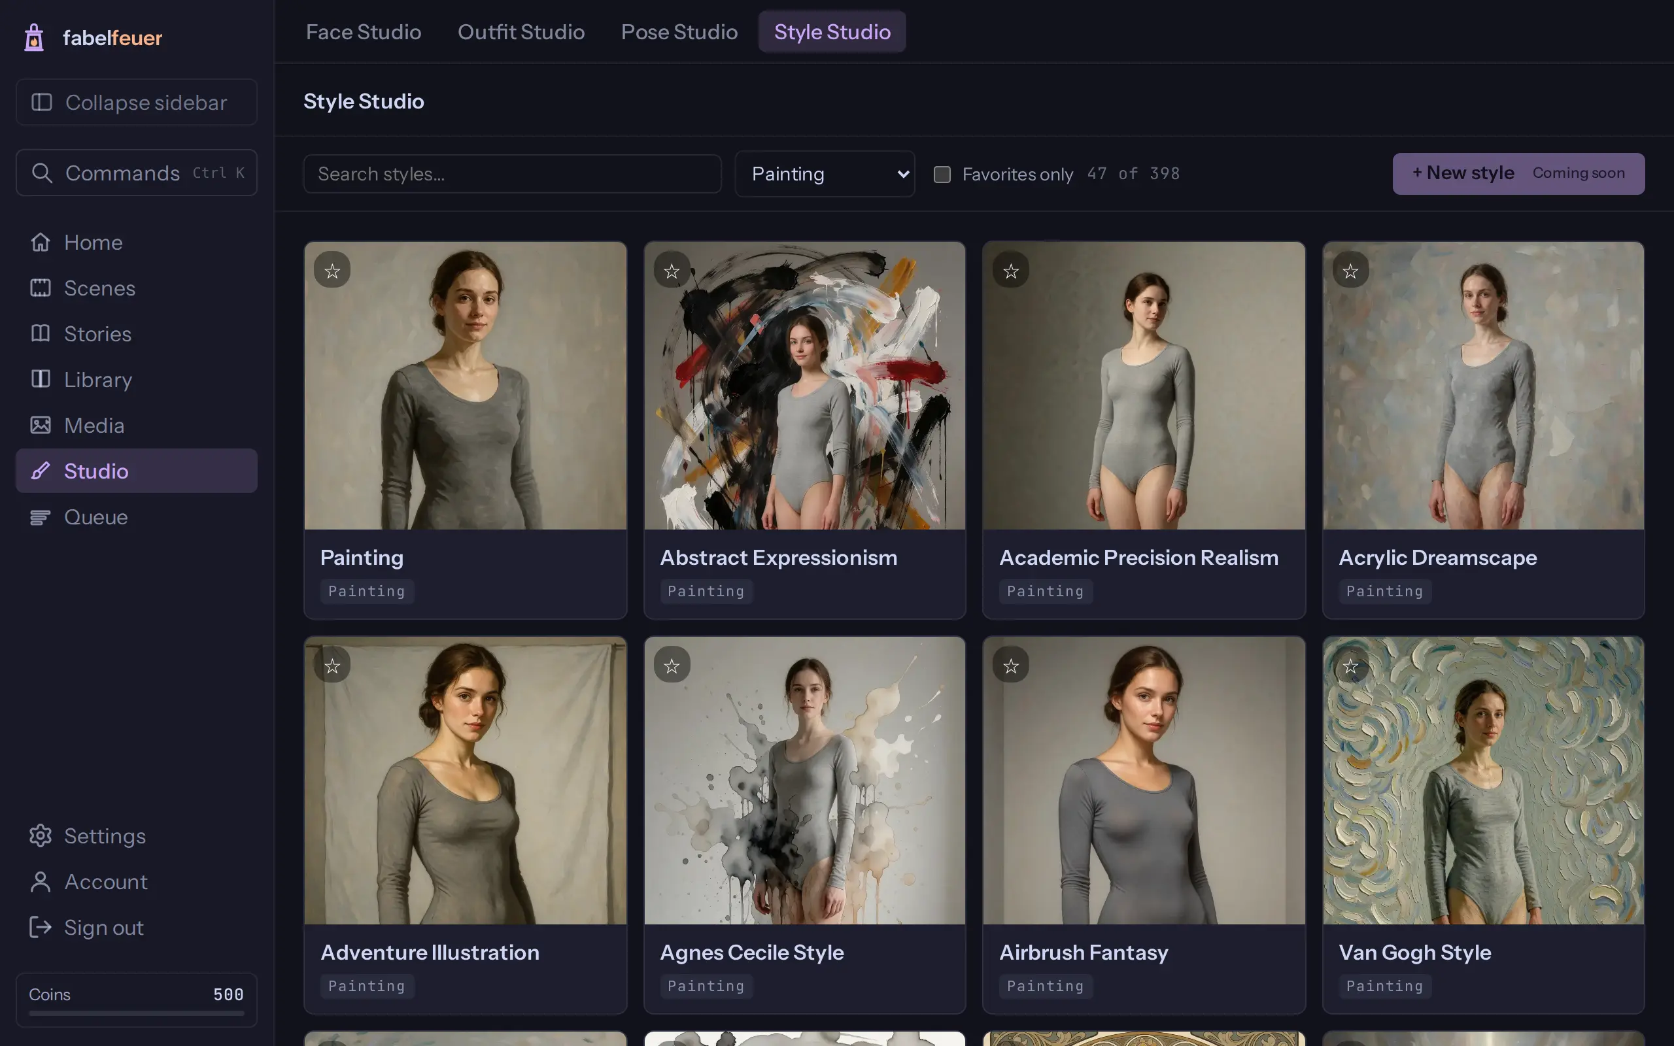1674x1046 pixels.
Task: Open Home via its house icon
Action: tap(41, 242)
